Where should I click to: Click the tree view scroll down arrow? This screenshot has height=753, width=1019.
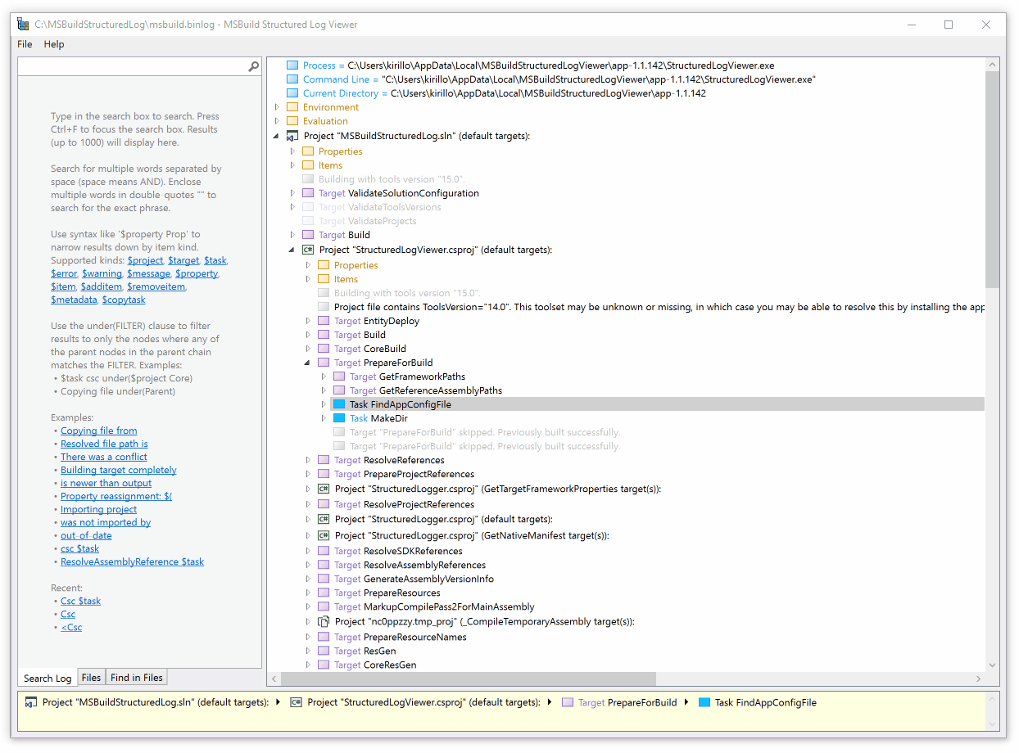pos(992,666)
